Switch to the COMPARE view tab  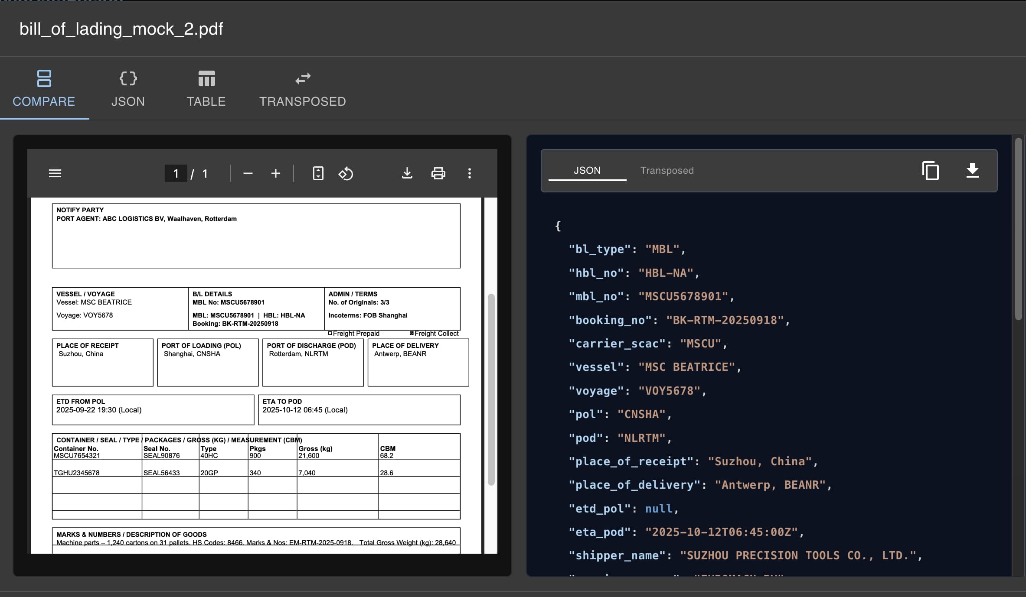tap(44, 89)
